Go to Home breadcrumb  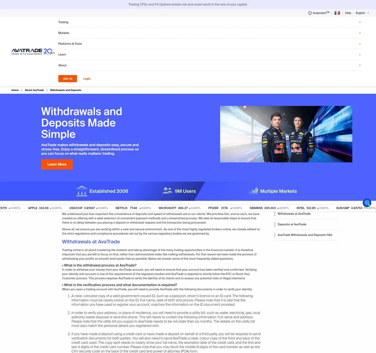point(15,90)
